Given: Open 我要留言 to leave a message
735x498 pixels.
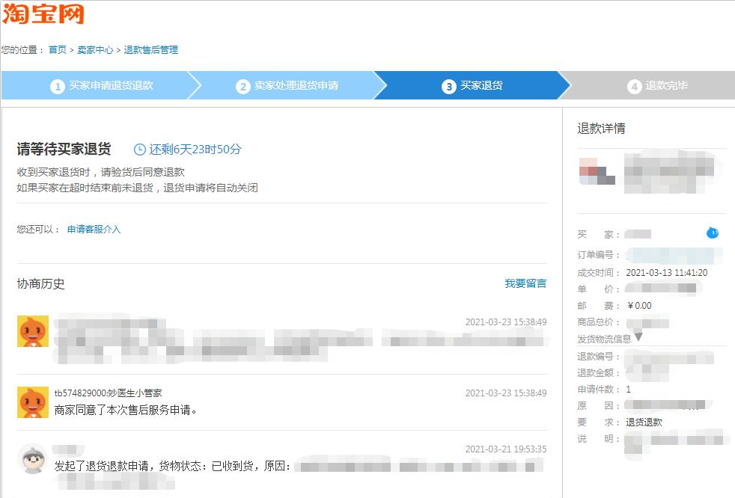Looking at the screenshot, I should click(525, 284).
